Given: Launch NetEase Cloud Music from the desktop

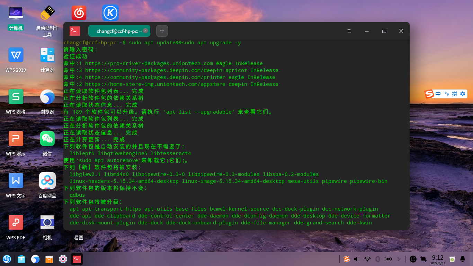Looking at the screenshot, I should coord(79,12).
